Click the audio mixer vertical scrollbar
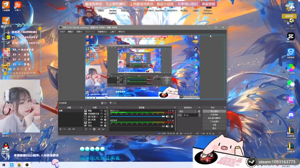 pos(175,120)
